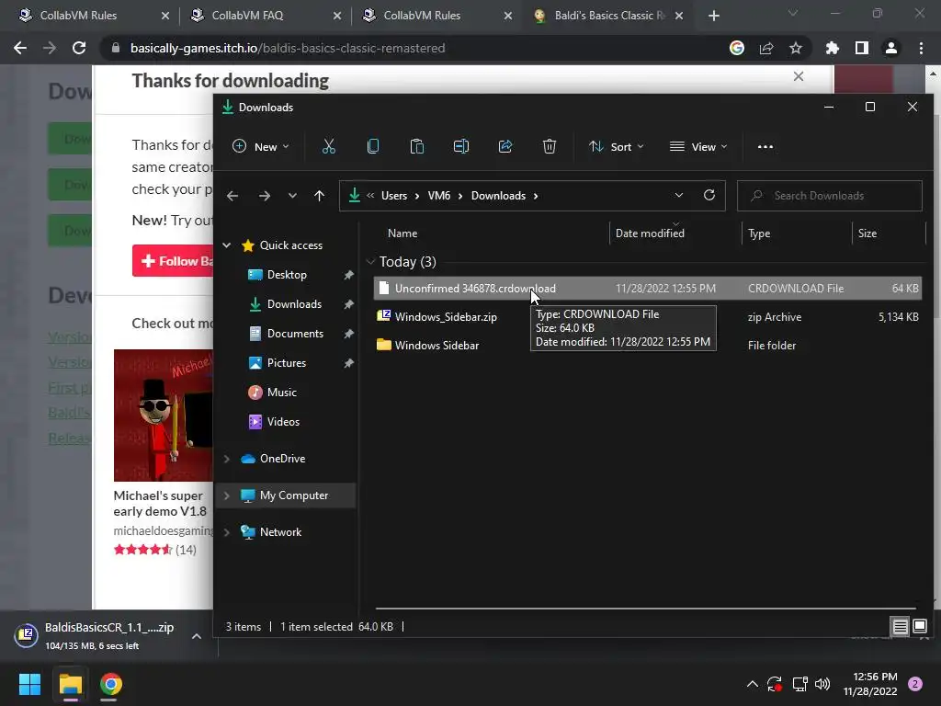This screenshot has width=941, height=706.
Task: Select Pictures in Quick access
Action: [287, 362]
